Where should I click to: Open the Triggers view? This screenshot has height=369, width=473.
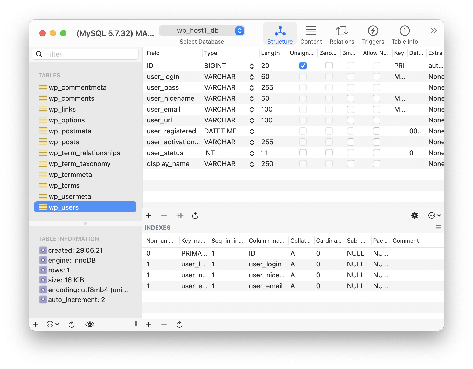tap(373, 34)
